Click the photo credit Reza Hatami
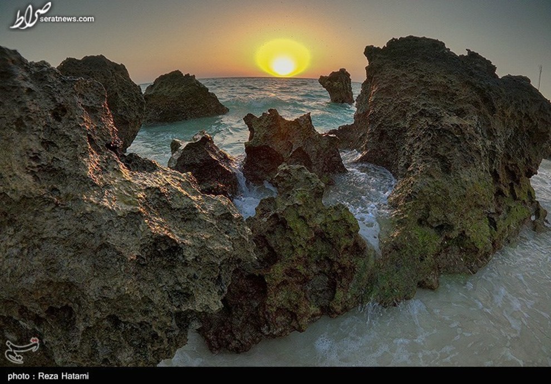The width and height of the screenshot is (551, 384). tap(48, 376)
